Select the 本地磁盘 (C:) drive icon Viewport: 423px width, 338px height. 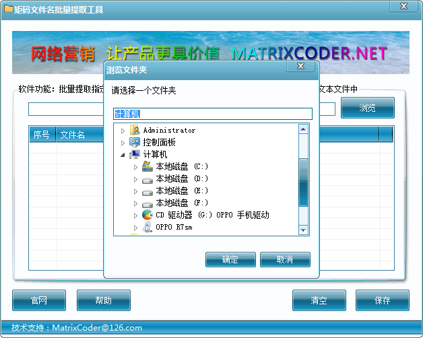(x=148, y=166)
